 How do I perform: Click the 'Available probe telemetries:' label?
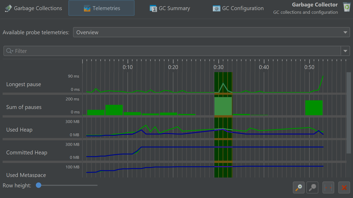pyautogui.click(x=36, y=32)
